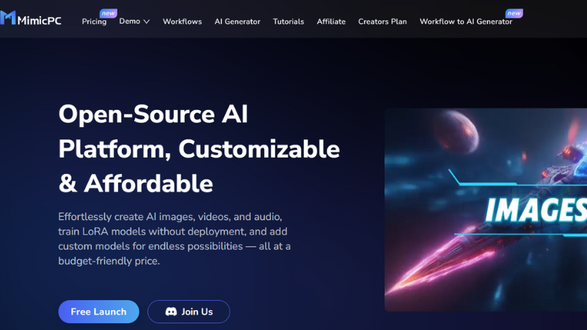This screenshot has height=330, width=587.
Task: Click the planet in the preview image
Action: (456, 132)
